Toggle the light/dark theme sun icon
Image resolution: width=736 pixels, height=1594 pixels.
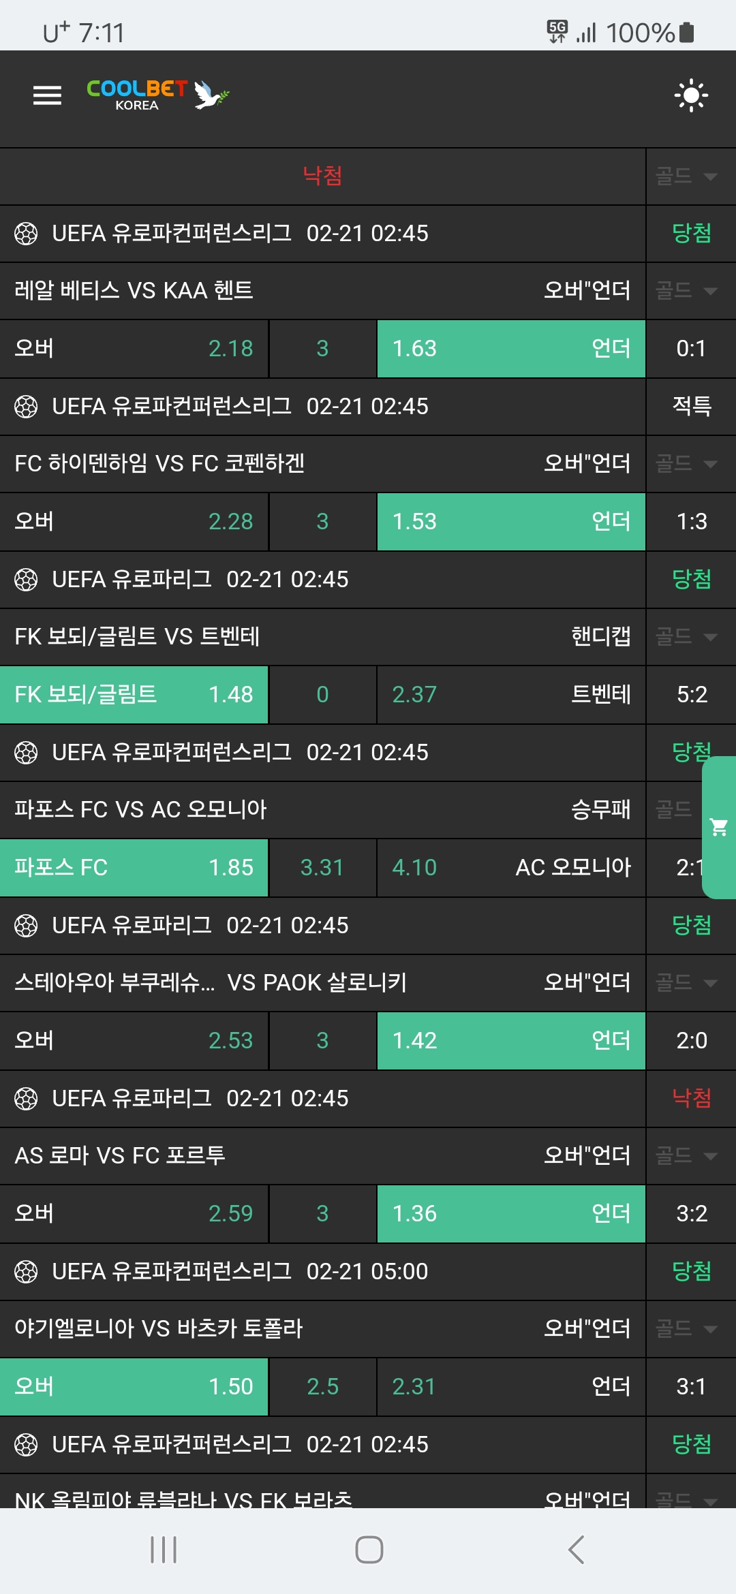pyautogui.click(x=691, y=95)
